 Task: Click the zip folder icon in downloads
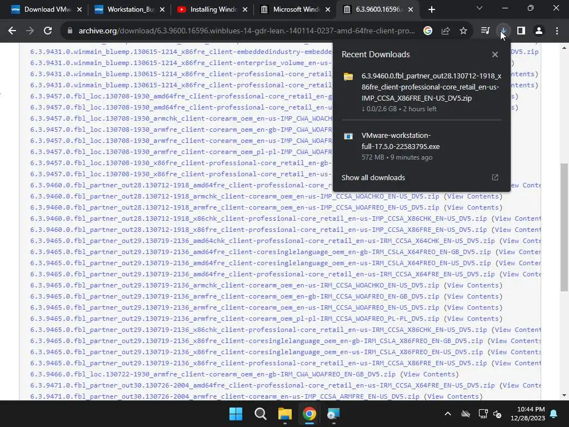click(348, 77)
